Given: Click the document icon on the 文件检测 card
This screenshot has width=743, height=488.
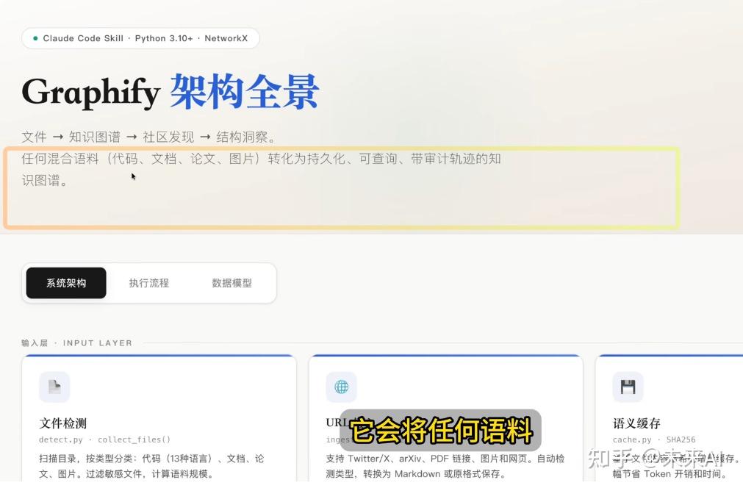Looking at the screenshot, I should 54,387.
